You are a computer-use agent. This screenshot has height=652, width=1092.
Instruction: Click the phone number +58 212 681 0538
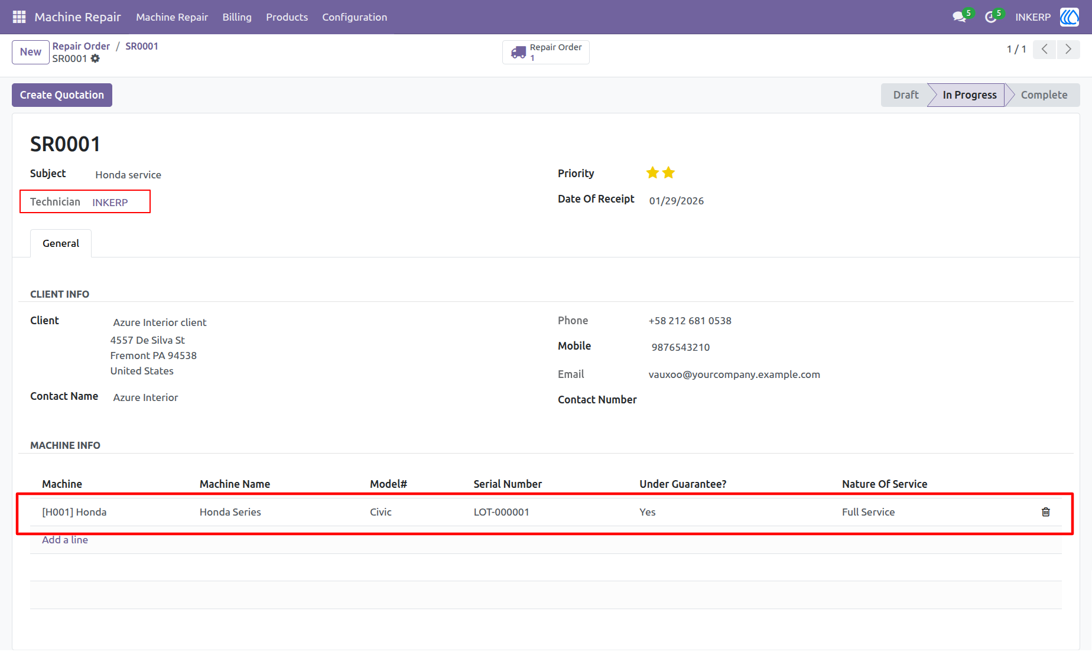pos(690,321)
